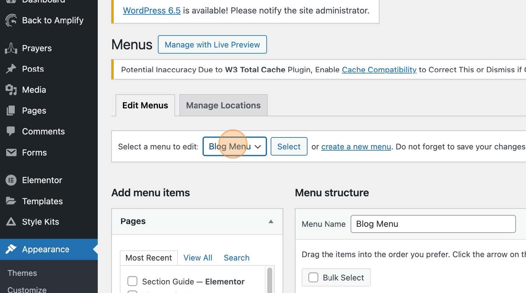
Task: Open the Dashboard from the sidebar
Action: (x=12, y=2)
